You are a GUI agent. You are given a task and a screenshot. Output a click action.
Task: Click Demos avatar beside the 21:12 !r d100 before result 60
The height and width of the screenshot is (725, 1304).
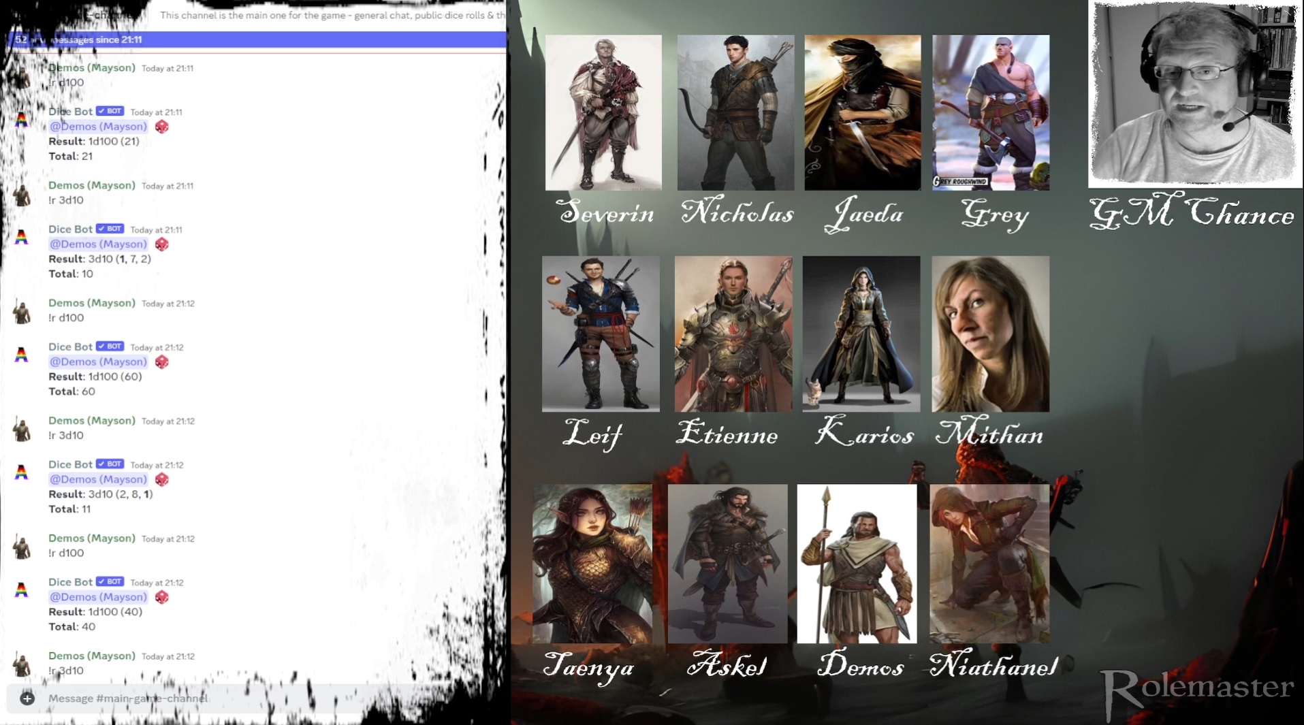22,312
